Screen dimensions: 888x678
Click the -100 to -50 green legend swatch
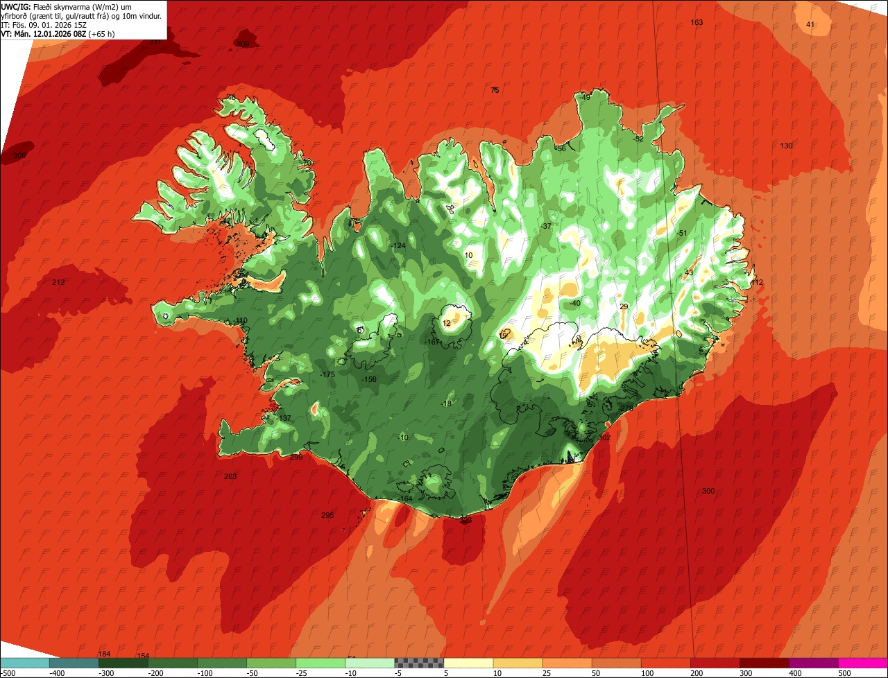coord(221,662)
